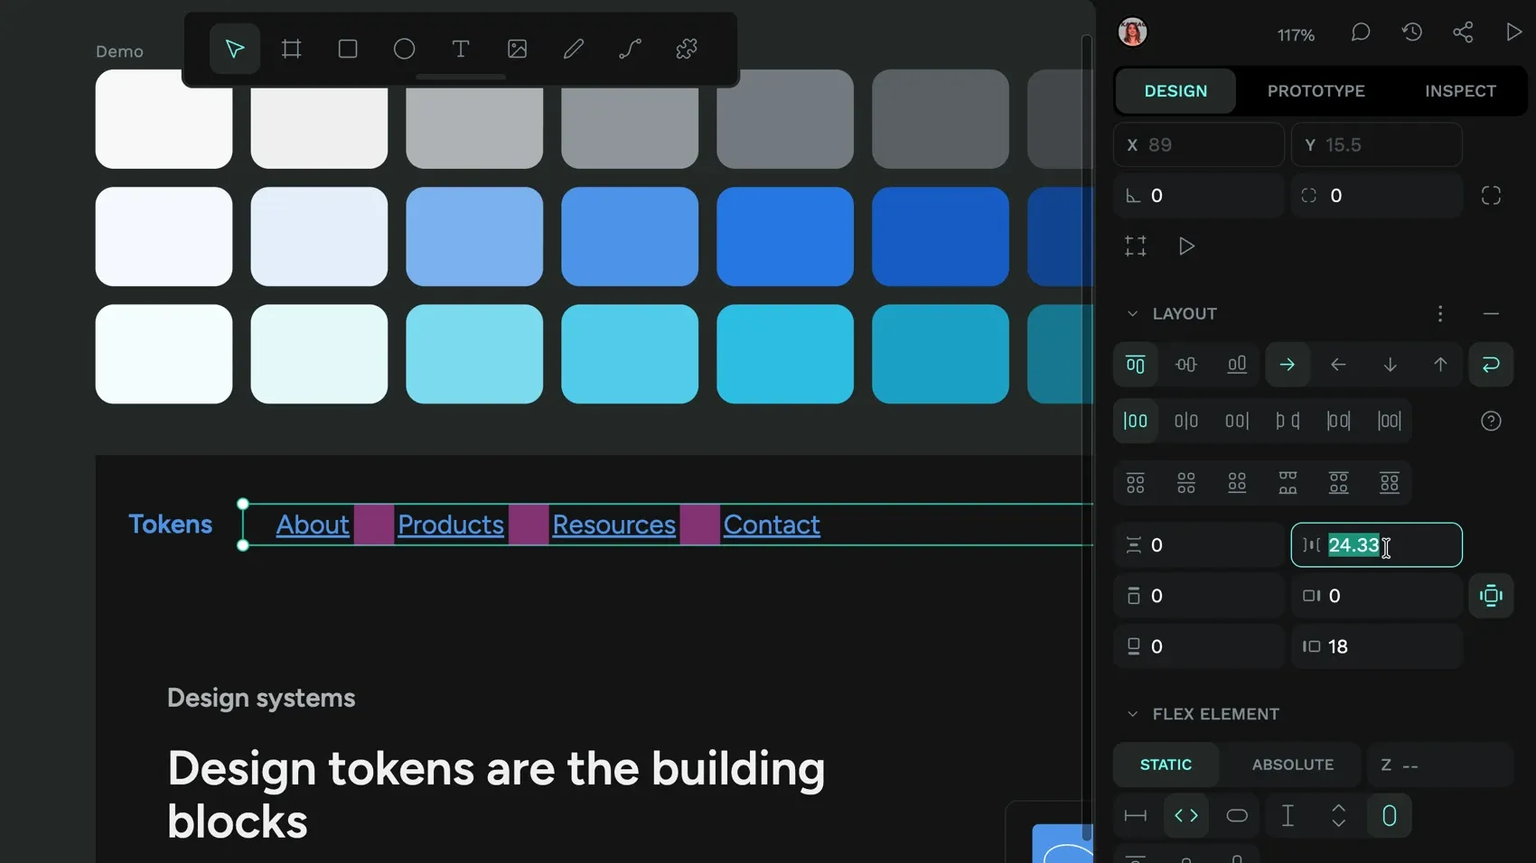The height and width of the screenshot is (863, 1536).
Task: Select the Board frame tool
Action: click(291, 49)
